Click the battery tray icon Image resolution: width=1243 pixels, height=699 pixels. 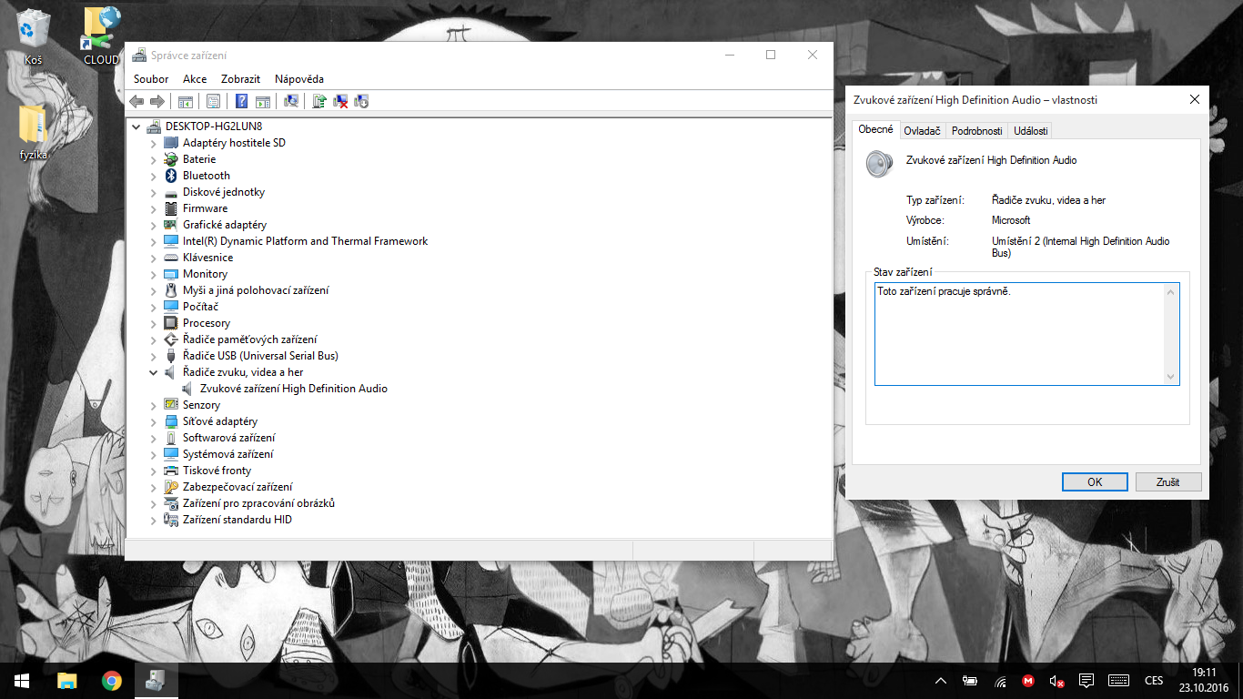pos(971,681)
